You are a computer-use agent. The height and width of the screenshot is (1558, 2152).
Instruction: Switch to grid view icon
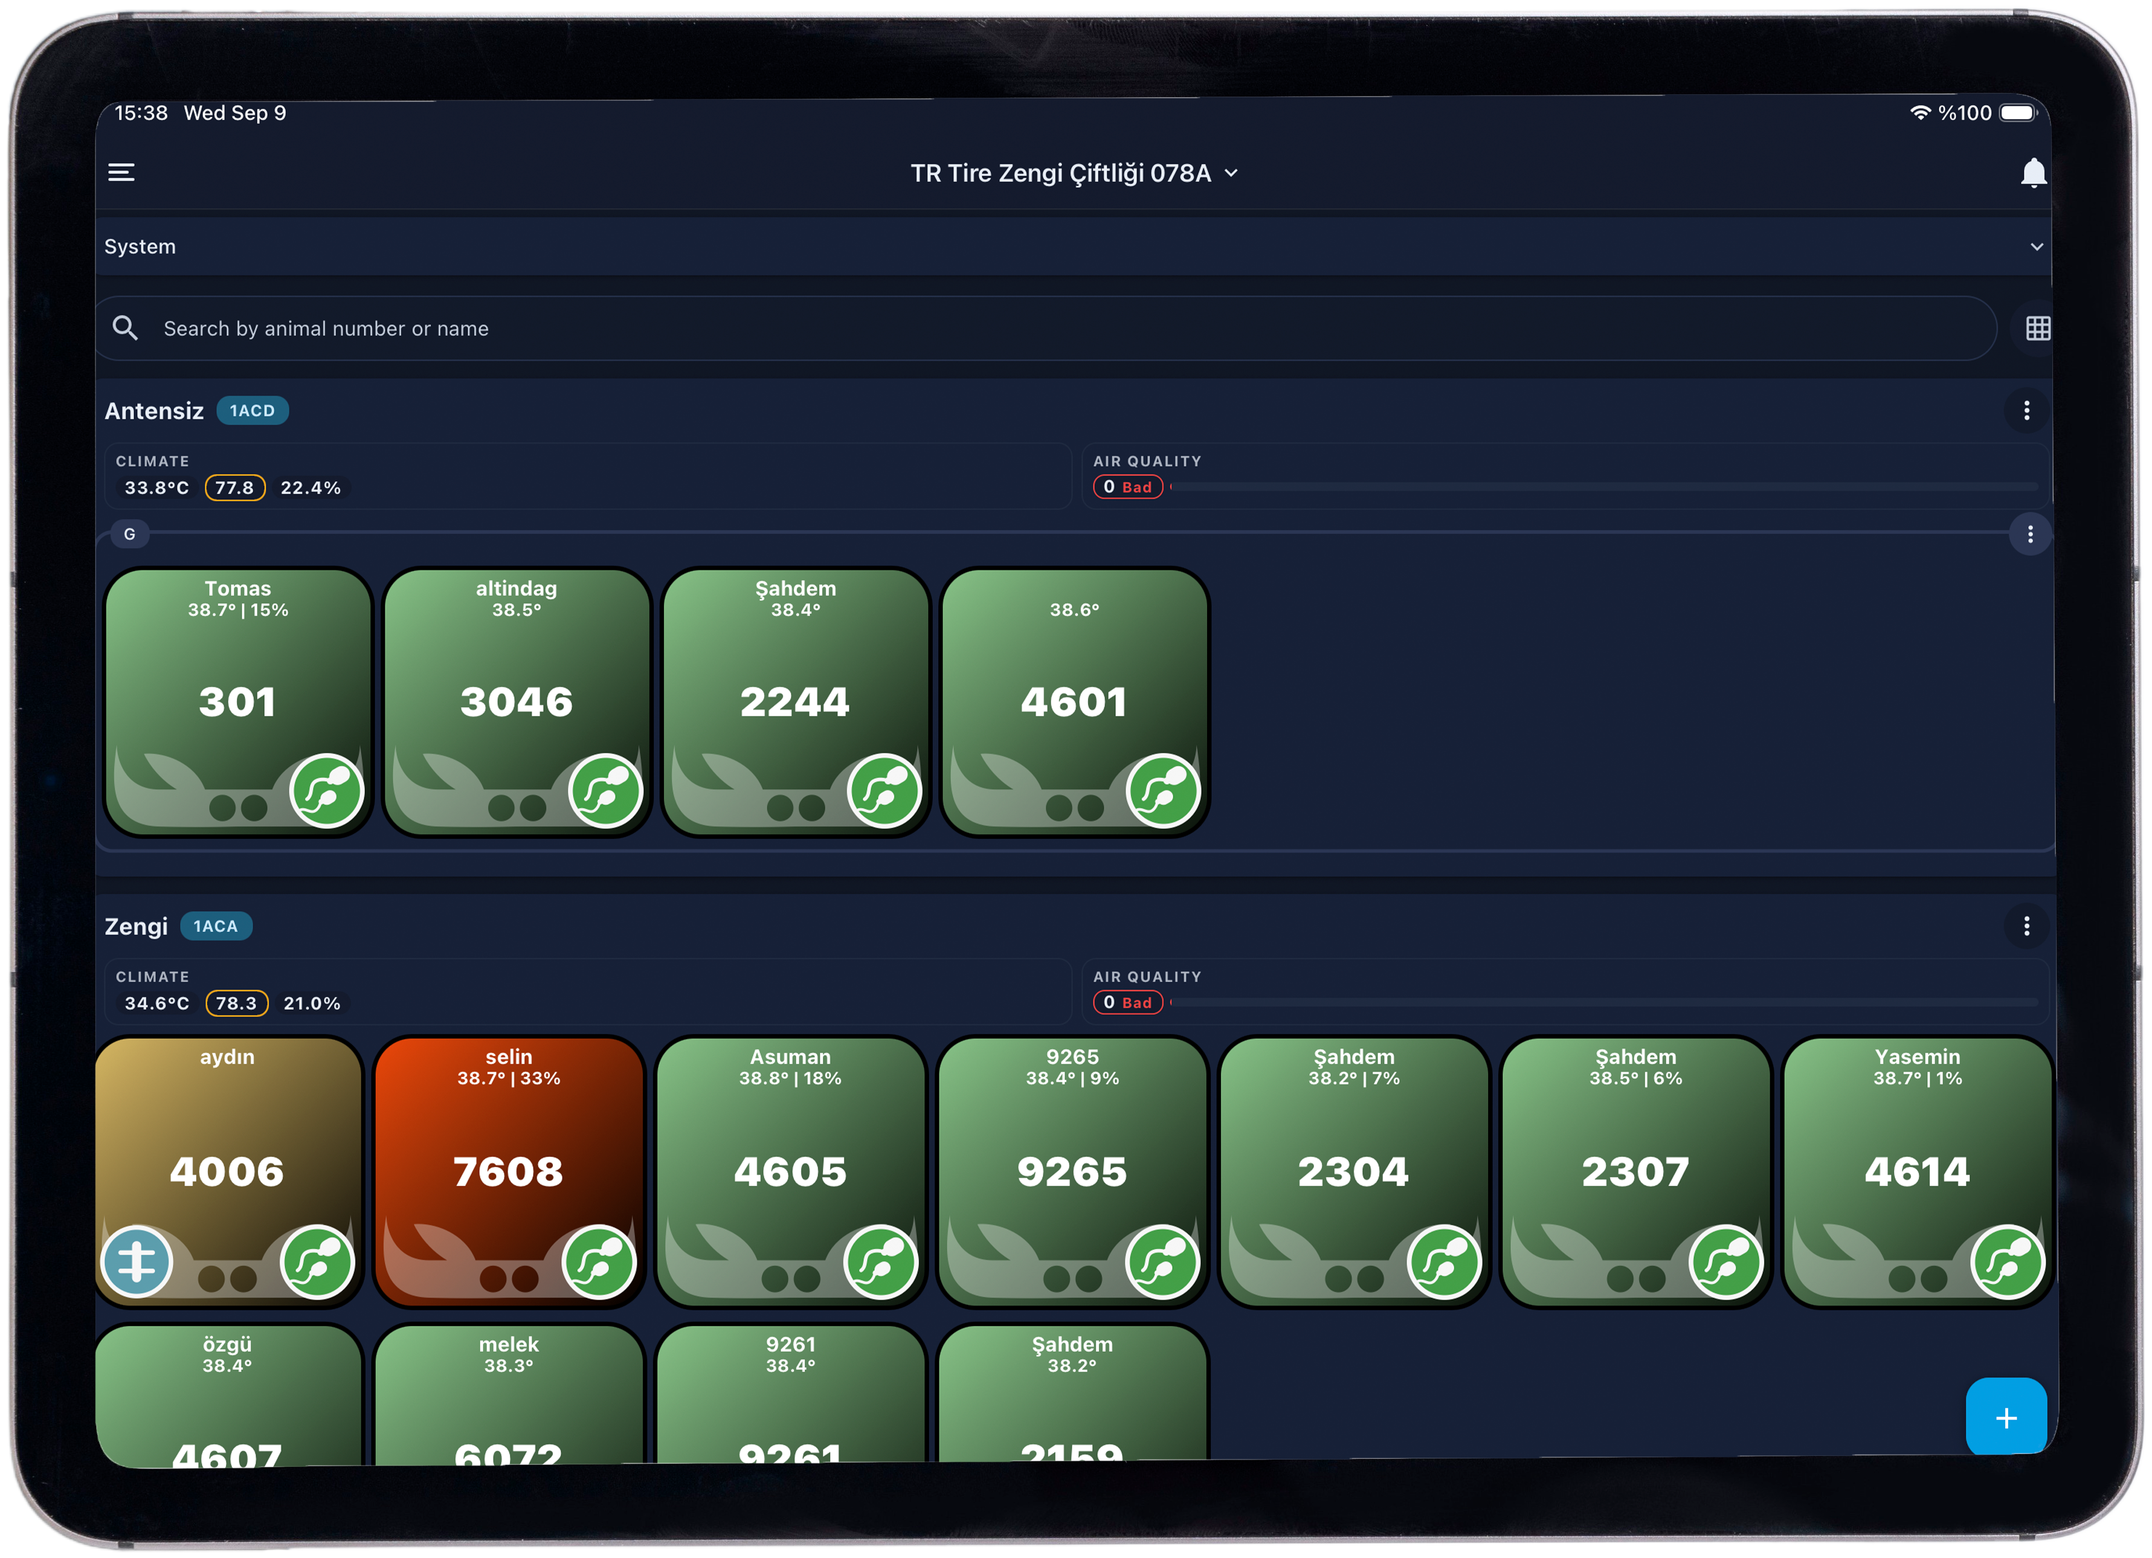point(2037,328)
